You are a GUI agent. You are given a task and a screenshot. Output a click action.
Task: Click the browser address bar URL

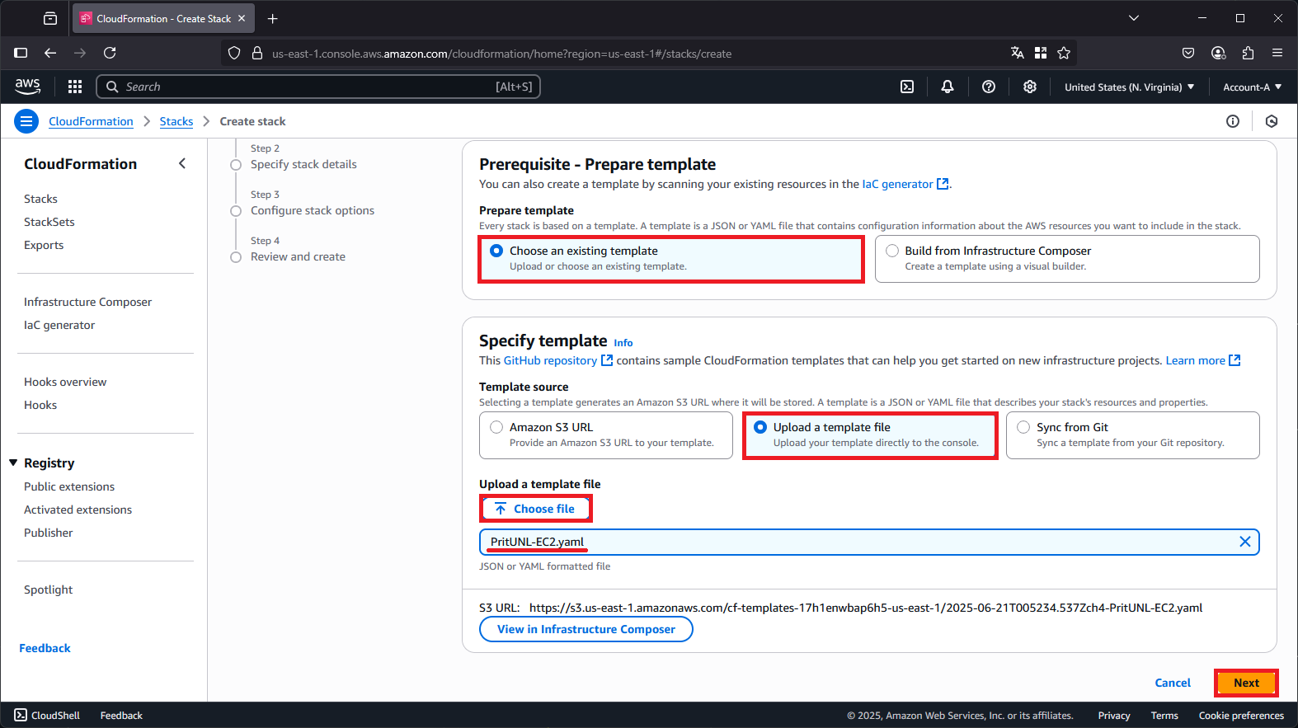[x=501, y=54]
